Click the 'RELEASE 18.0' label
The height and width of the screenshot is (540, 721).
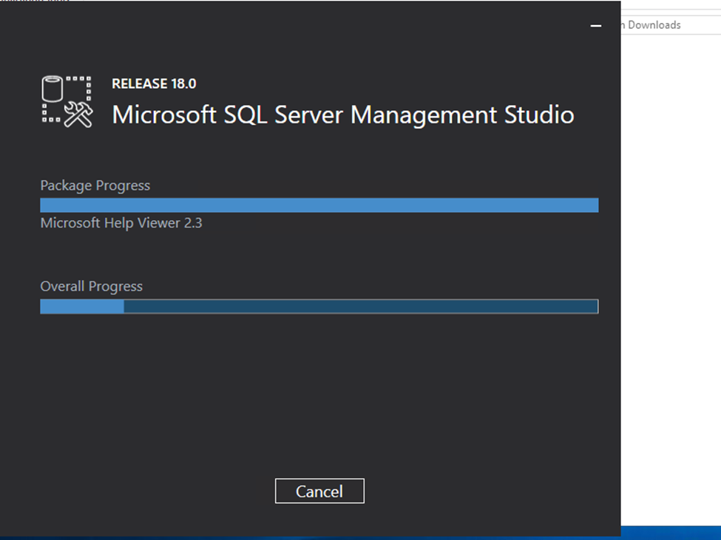coord(154,83)
